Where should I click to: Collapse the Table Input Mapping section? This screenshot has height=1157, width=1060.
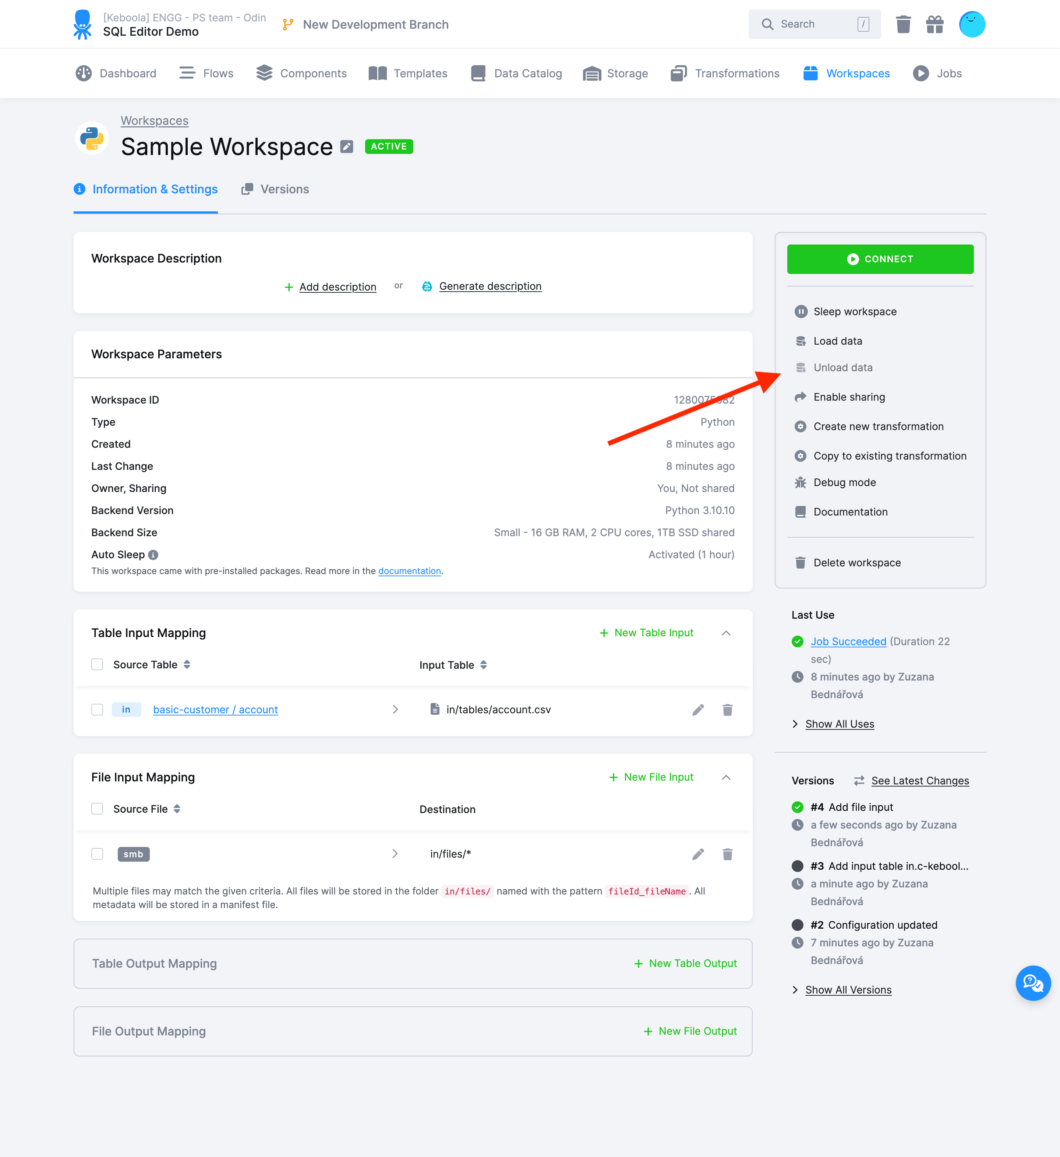click(x=726, y=633)
